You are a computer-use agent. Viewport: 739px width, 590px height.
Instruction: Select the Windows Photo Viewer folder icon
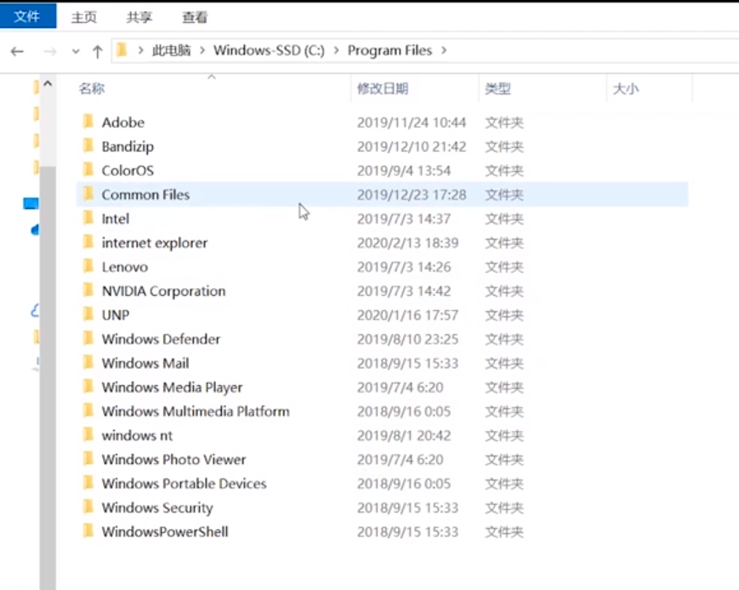[88, 458]
